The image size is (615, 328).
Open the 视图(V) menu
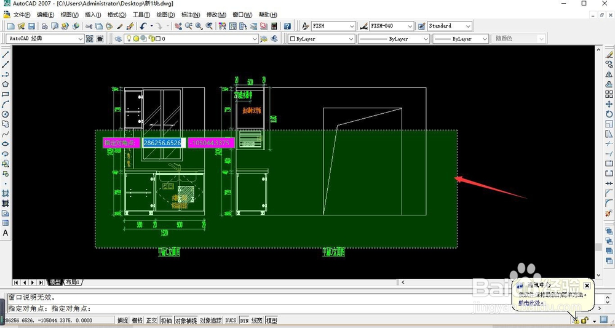click(69, 15)
